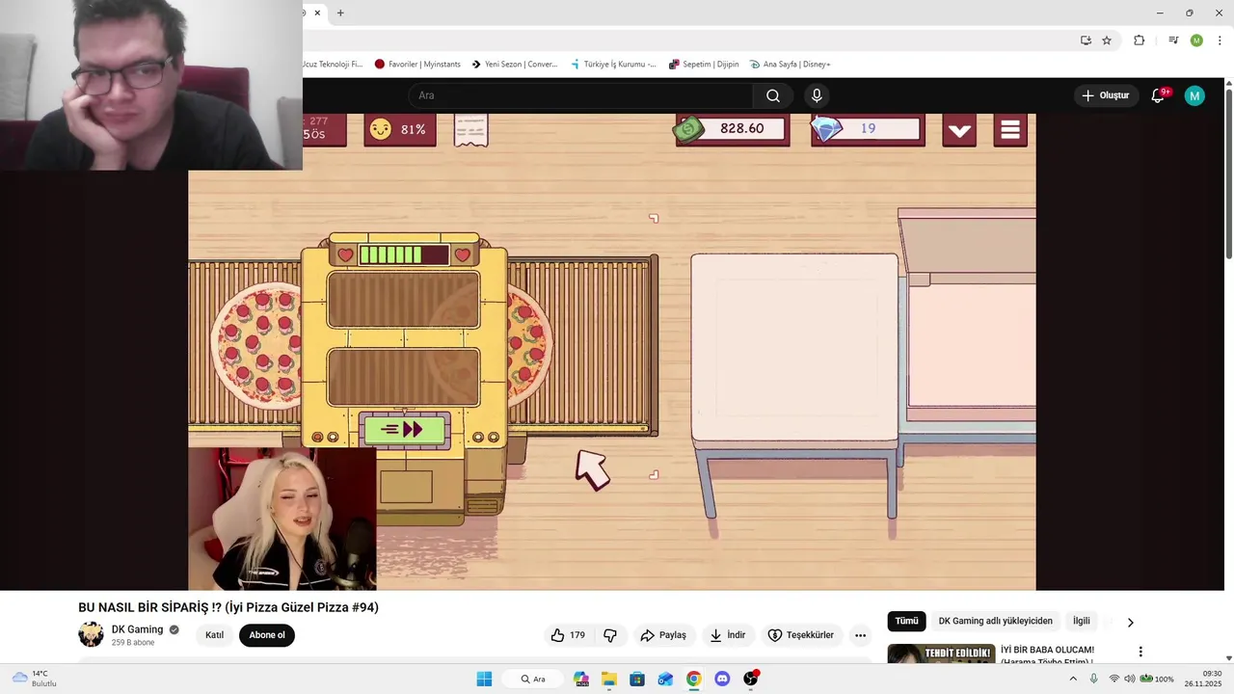Open options menu for İYİ BABA OLUCAM video
Image resolution: width=1234 pixels, height=694 pixels.
coord(1140,652)
